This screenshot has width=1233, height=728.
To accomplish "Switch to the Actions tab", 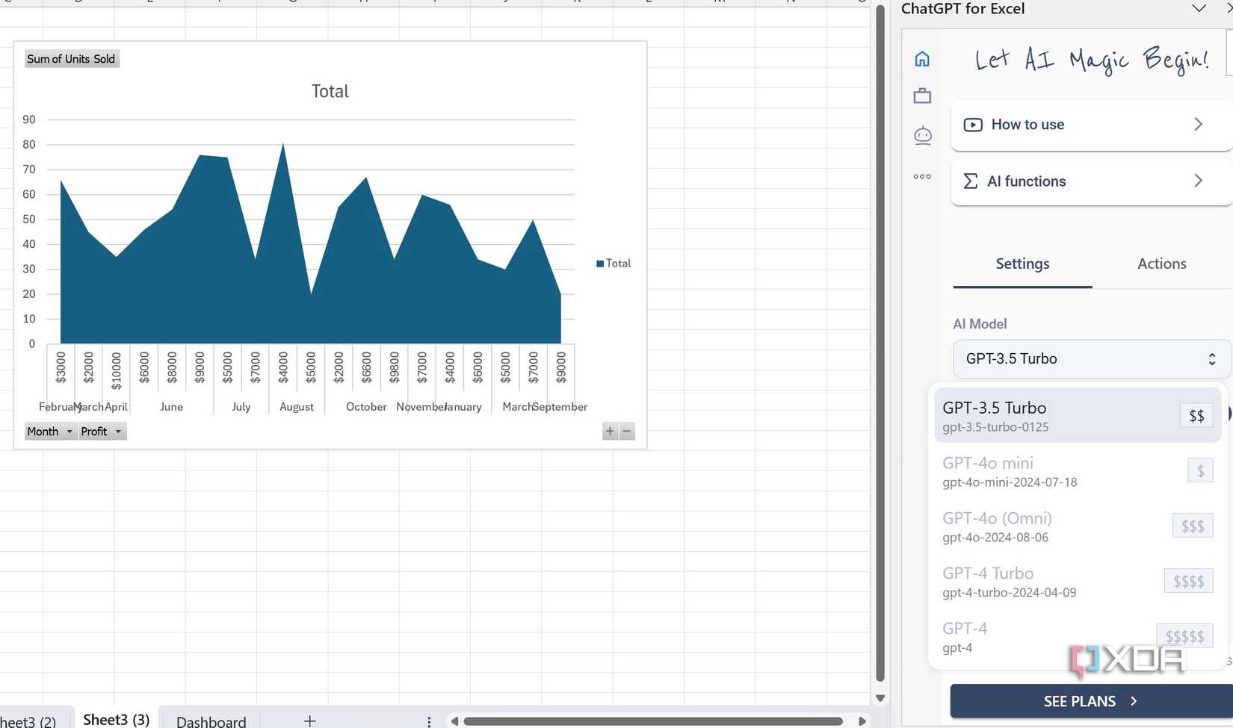I will click(1161, 264).
